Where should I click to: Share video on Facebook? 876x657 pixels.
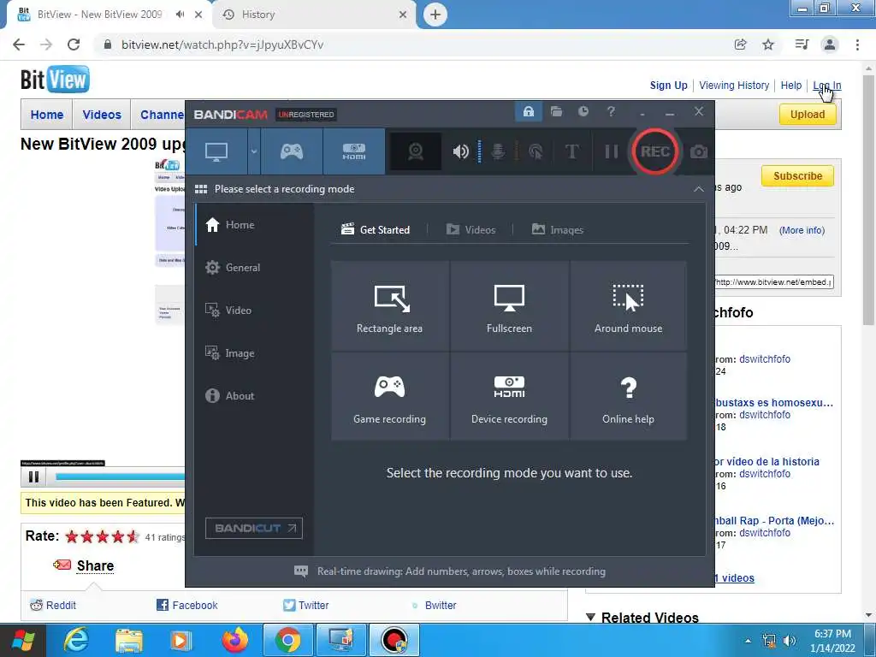tap(187, 606)
